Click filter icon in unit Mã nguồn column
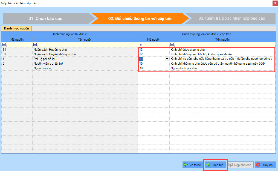The width and height of the screenshot is (278, 171). [4, 45]
